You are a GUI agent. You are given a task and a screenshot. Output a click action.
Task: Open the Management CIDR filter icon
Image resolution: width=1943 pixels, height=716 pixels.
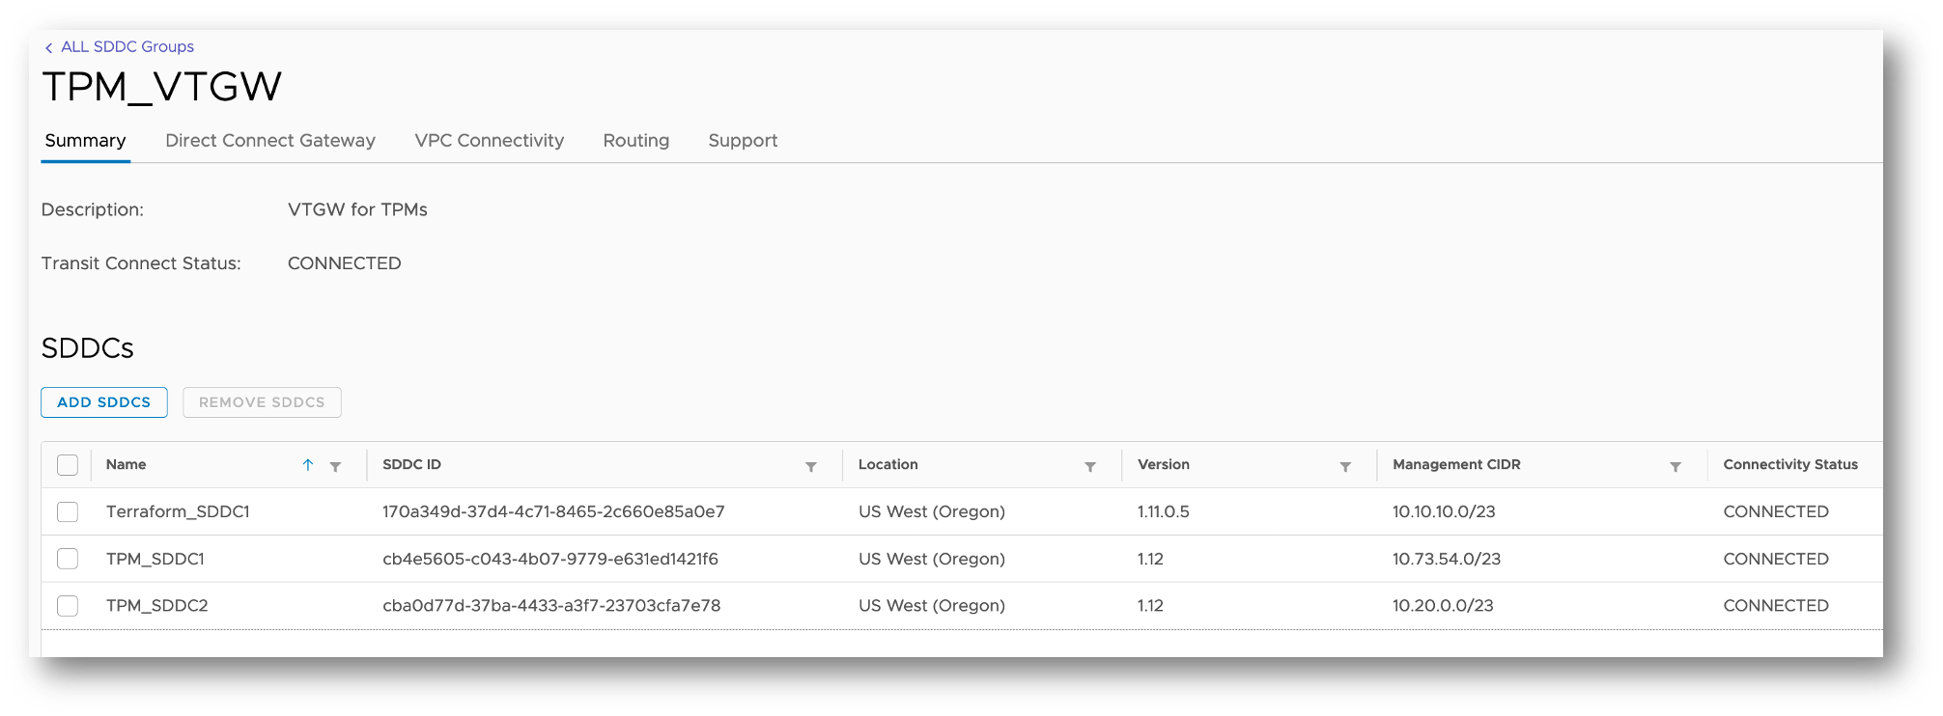click(x=1675, y=466)
